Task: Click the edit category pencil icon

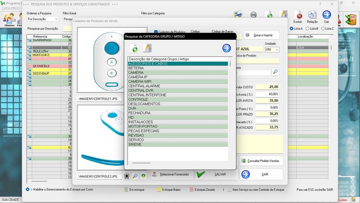Action: pos(147,48)
